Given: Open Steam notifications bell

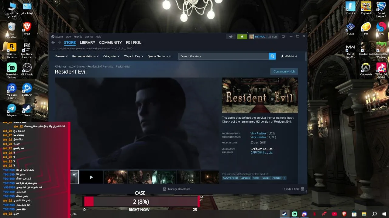Looking at the screenshot, I should point(242,37).
